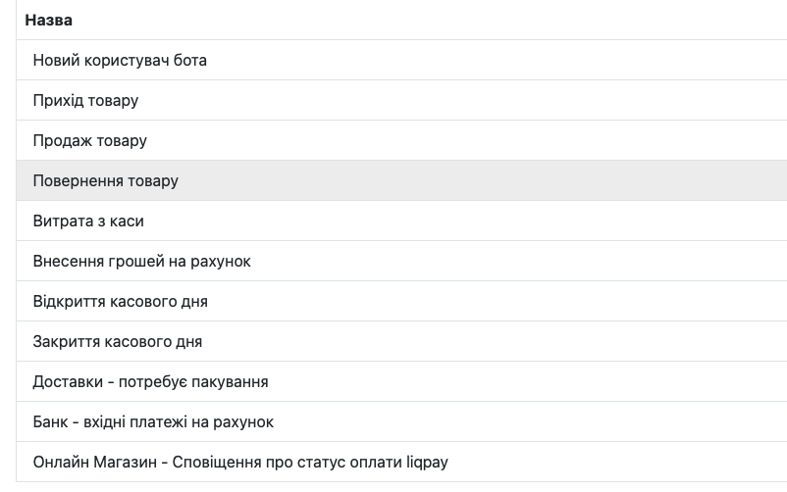The width and height of the screenshot is (787, 492).
Task: Click the deliveries needing packaging row
Action: [150, 382]
